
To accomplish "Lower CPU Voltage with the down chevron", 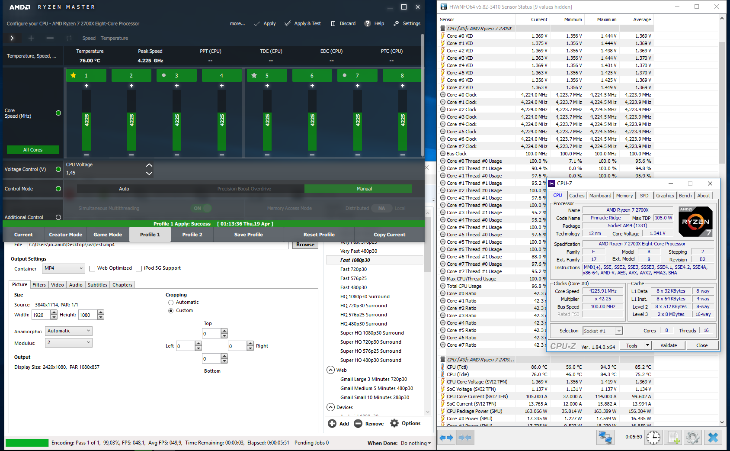I will [x=149, y=173].
